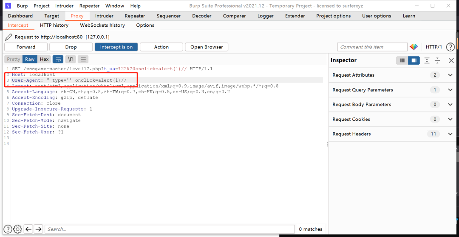Click the Search input field below the editor

170,229
